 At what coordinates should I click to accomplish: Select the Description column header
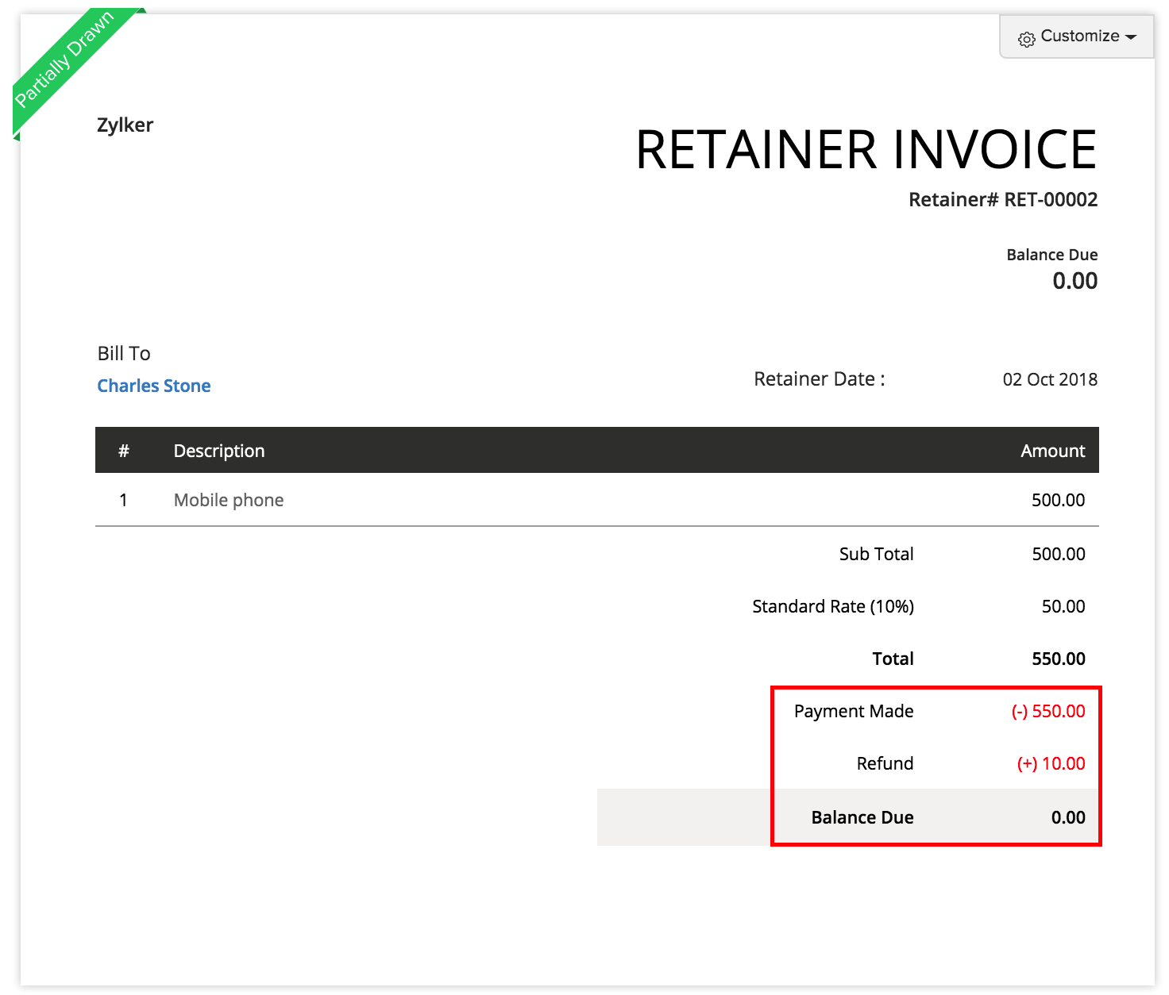point(219,450)
